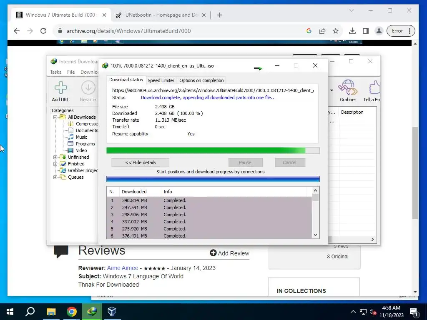Viewport: 427px width, 320px height.
Task: Toggle the Chrome side panel icon
Action: [366, 31]
